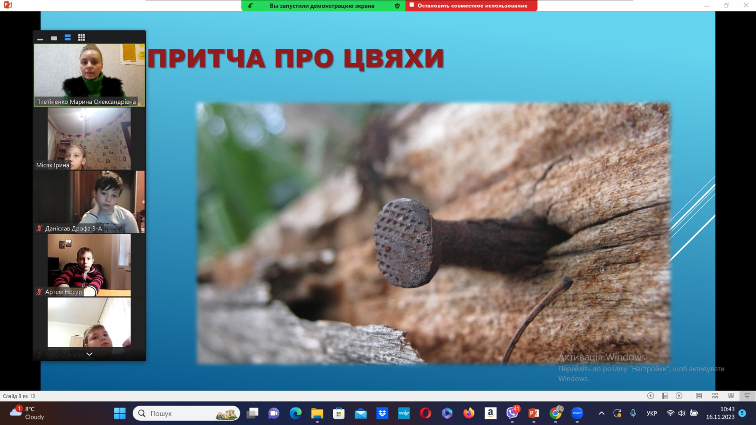Select Місяк Ірина's video thumbnail
Image resolution: width=756 pixels, height=425 pixels.
click(89, 138)
